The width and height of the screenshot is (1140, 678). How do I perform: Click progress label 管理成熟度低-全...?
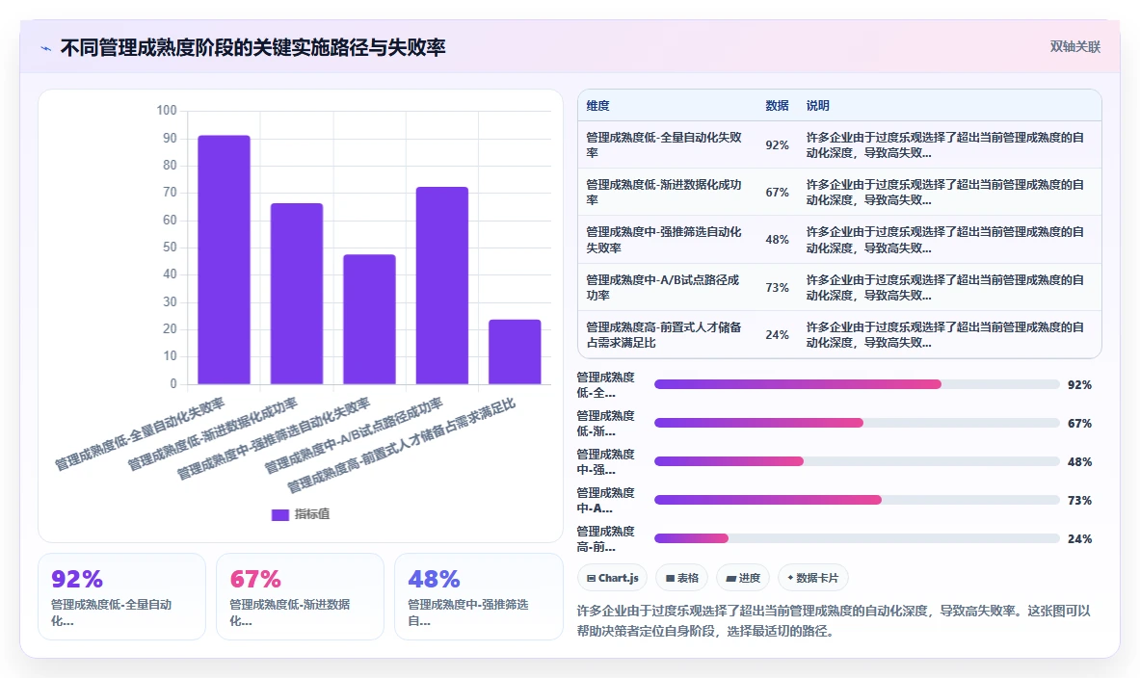click(x=605, y=384)
